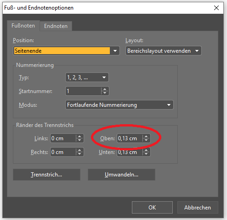Confirm the dialog with OK

point(152,207)
